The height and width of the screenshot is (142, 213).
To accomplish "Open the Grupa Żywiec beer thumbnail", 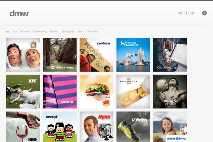I will pyautogui.click(x=133, y=92).
